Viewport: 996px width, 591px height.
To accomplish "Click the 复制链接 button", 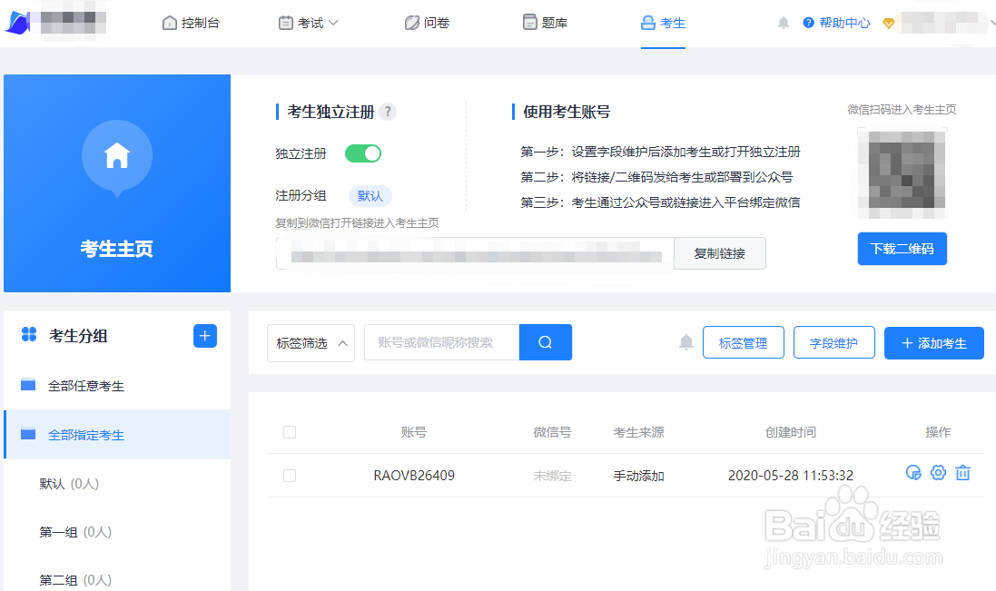I will [x=719, y=253].
